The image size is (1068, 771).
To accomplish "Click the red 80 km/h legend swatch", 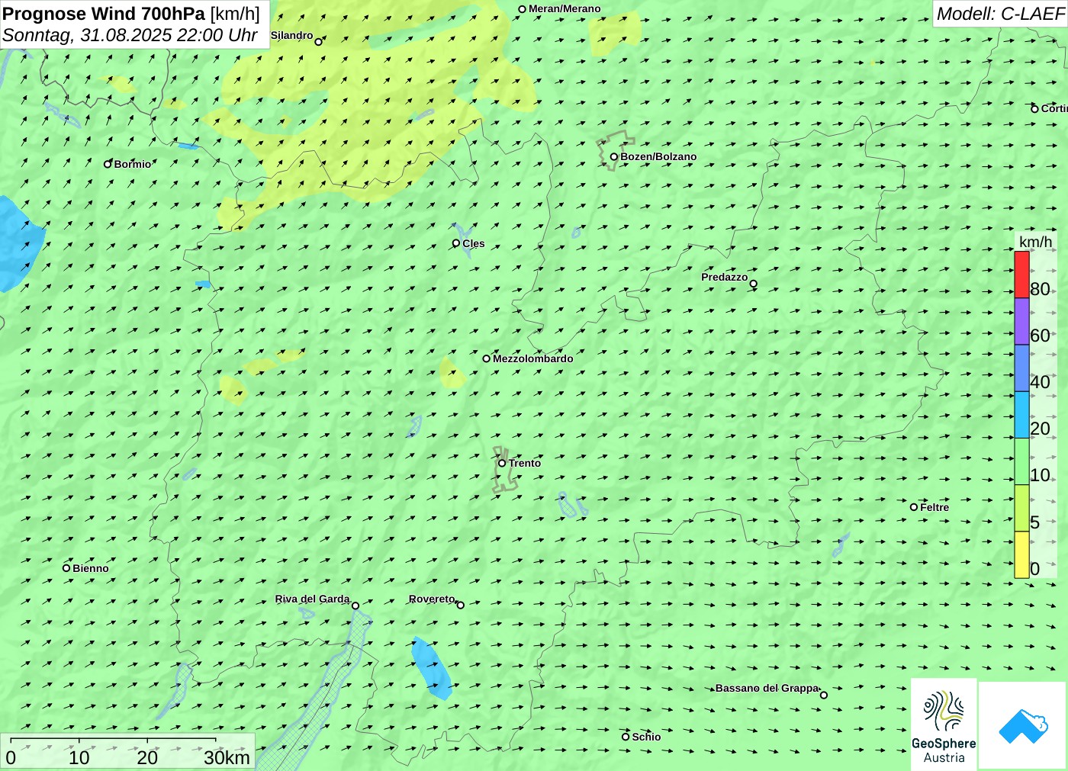I will point(1021,275).
